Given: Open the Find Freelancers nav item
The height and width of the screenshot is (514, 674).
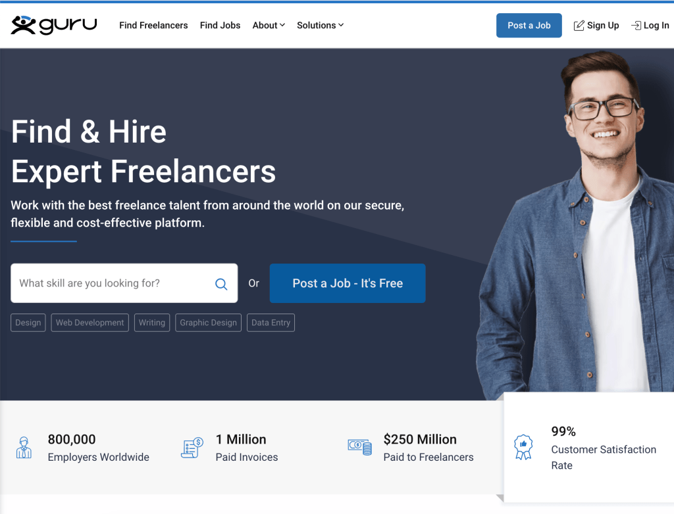Looking at the screenshot, I should pyautogui.click(x=153, y=26).
